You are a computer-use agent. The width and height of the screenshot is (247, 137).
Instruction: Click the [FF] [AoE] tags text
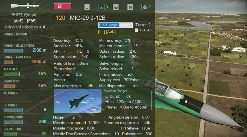(107, 32)
